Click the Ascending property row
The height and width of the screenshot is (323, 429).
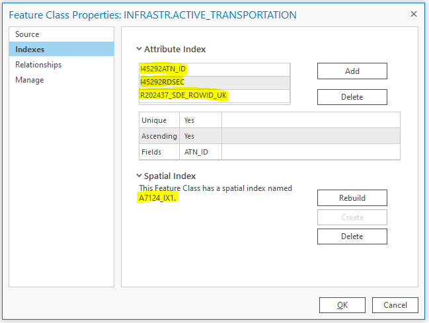click(159, 136)
